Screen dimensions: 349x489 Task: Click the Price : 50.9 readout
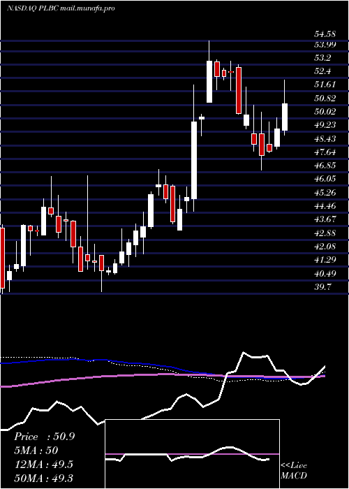click(x=44, y=437)
